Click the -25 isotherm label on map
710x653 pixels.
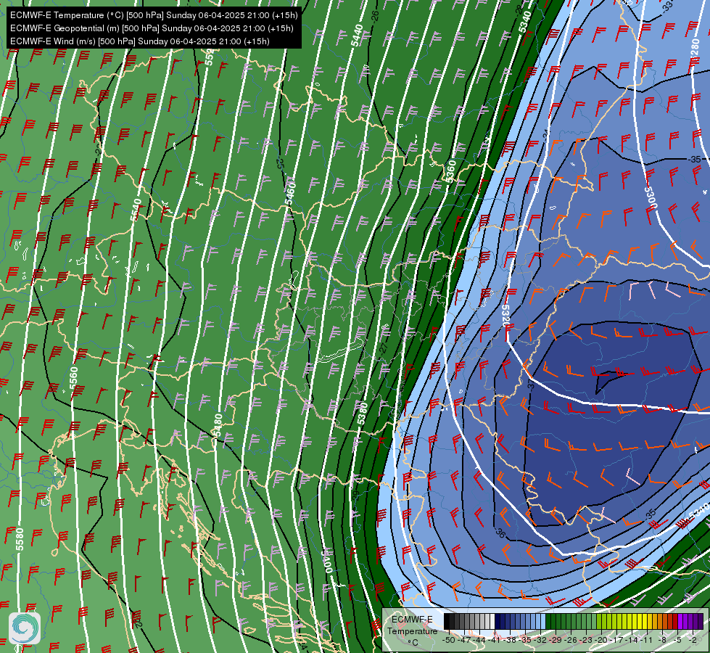[x=280, y=164]
